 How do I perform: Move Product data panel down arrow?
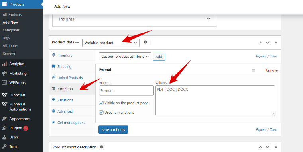tap(267, 43)
